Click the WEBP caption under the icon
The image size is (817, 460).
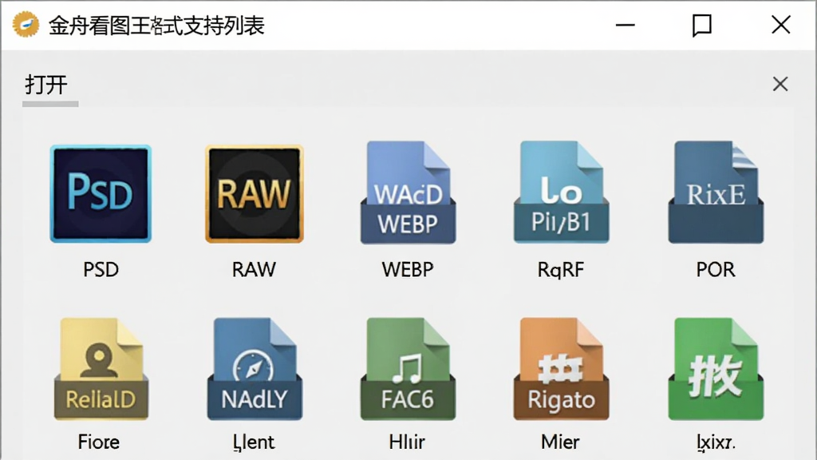click(x=408, y=270)
